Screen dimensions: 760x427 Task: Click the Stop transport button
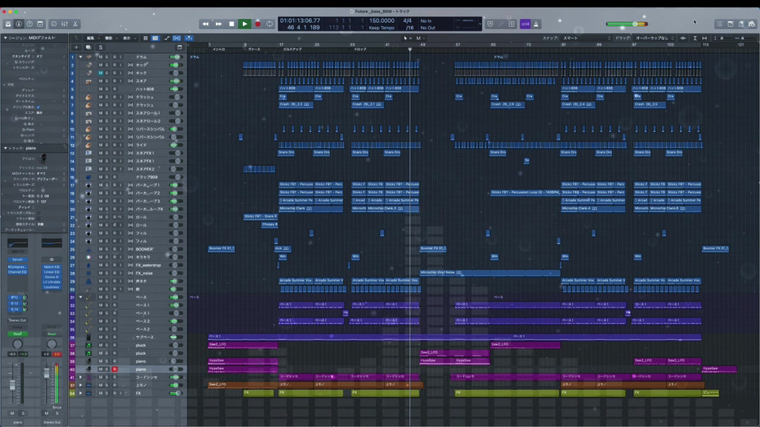coord(231,24)
